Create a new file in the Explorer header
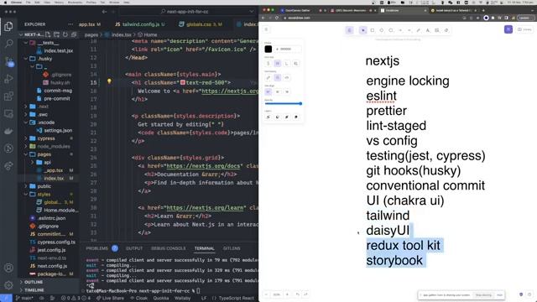The width and height of the screenshot is (537, 302). [x=48, y=34]
